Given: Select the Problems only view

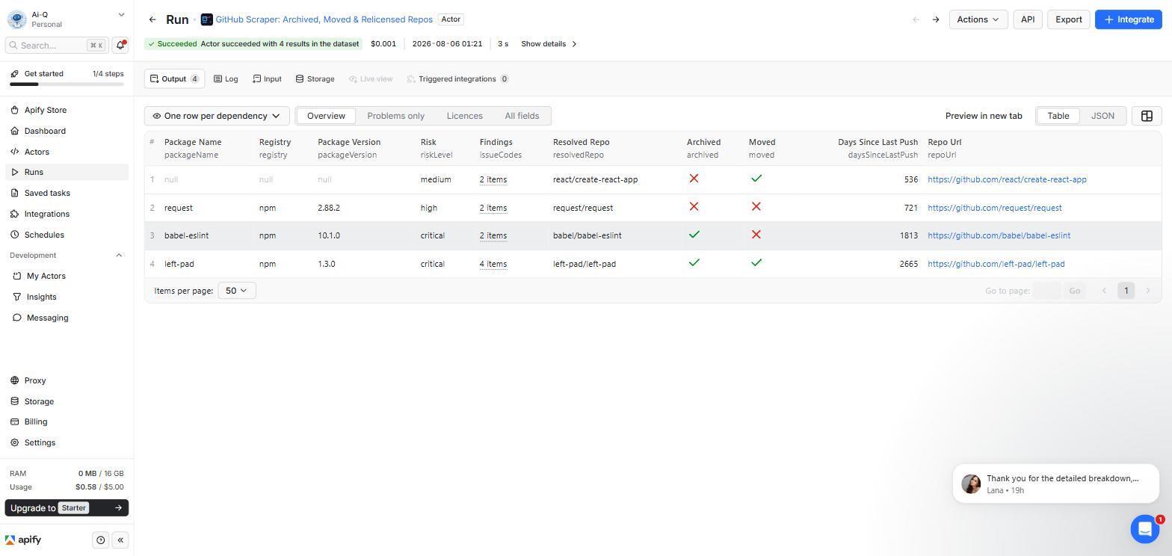Looking at the screenshot, I should [x=395, y=116].
